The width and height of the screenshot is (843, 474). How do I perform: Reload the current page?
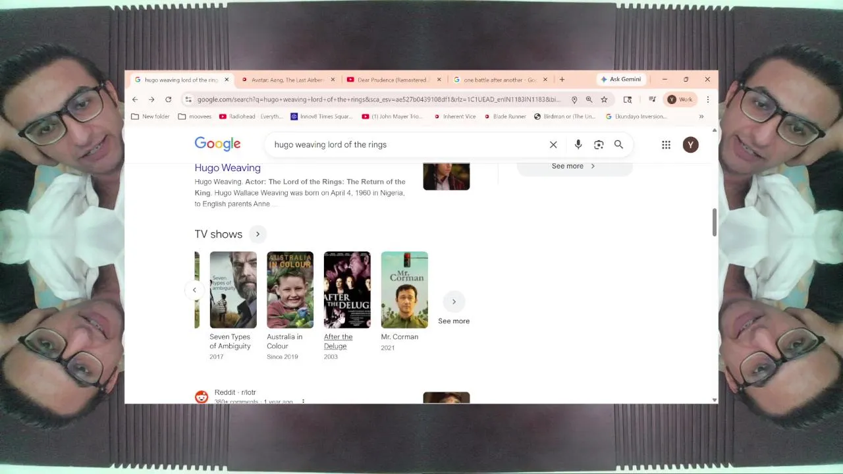[x=168, y=99]
